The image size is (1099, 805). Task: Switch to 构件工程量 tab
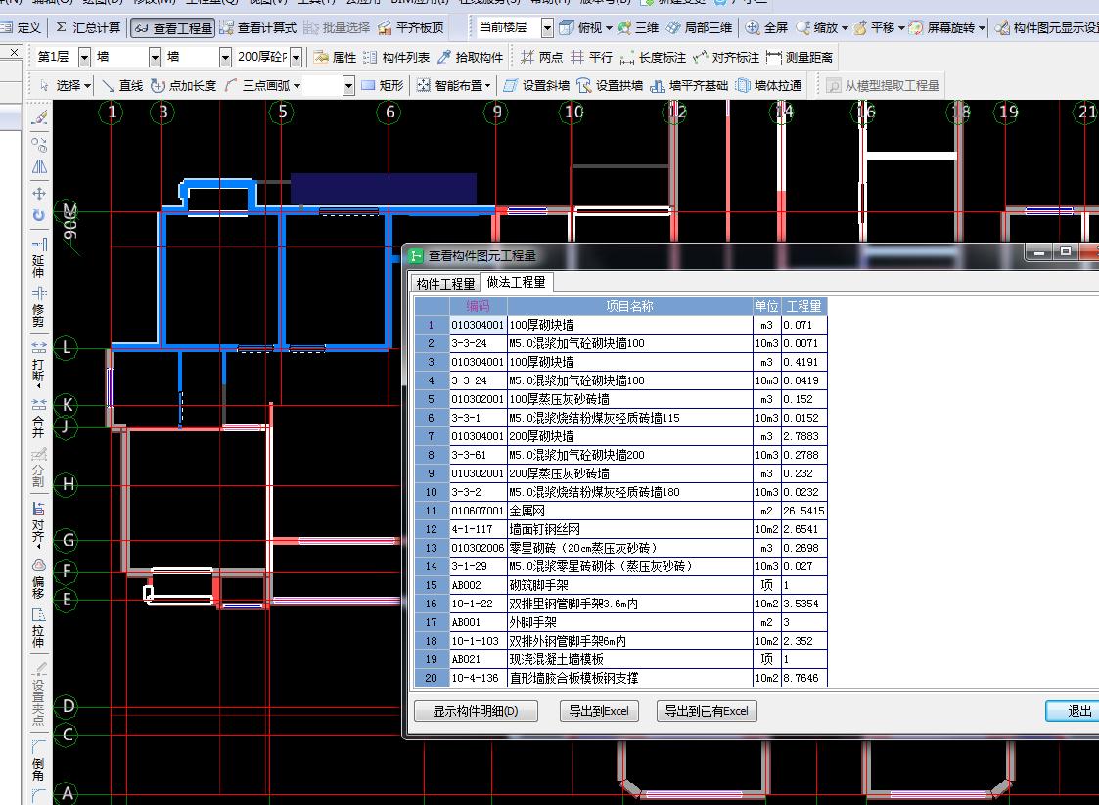[446, 283]
